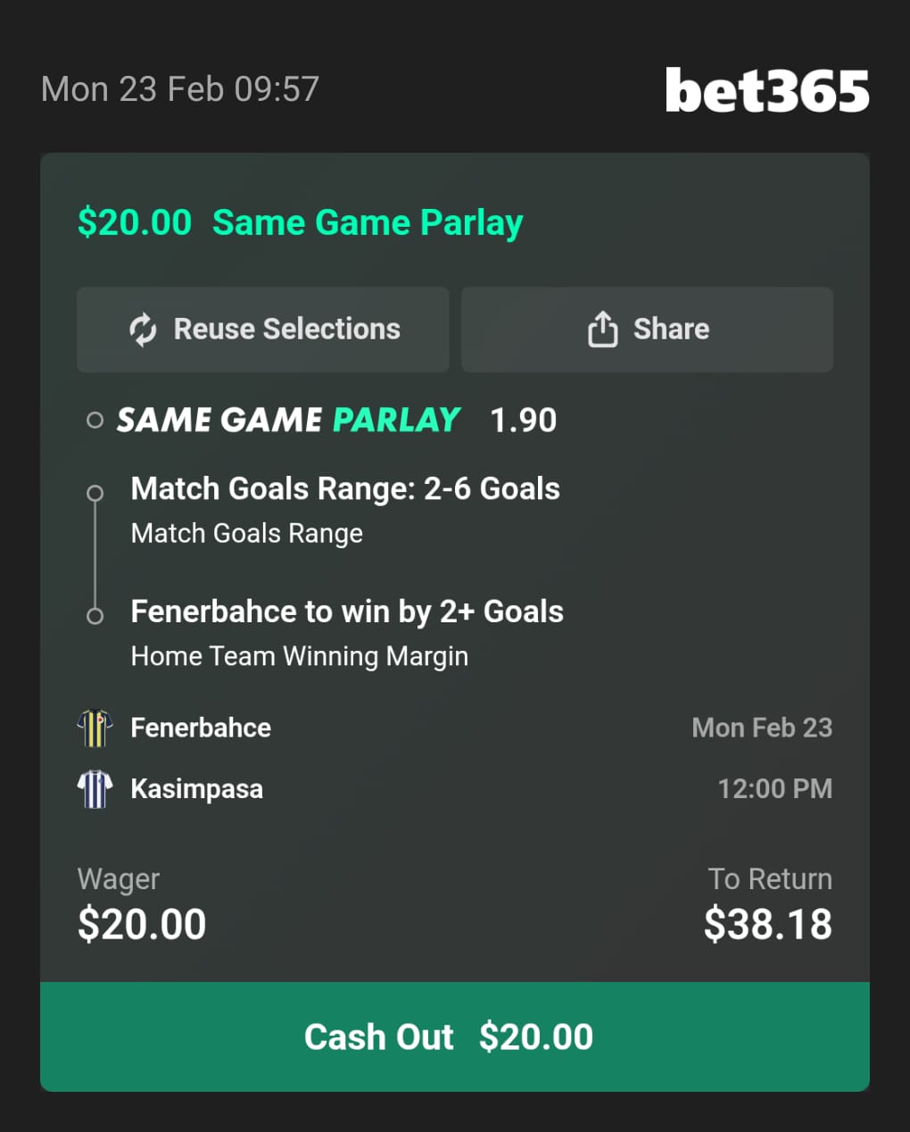Click the circle beside Same Game Parlay

click(95, 420)
